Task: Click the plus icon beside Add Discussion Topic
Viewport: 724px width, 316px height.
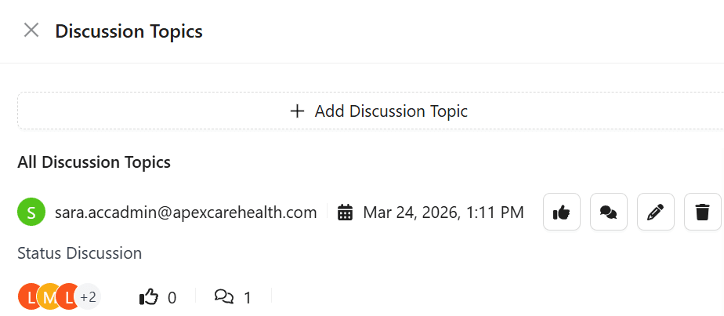Action: 297,111
